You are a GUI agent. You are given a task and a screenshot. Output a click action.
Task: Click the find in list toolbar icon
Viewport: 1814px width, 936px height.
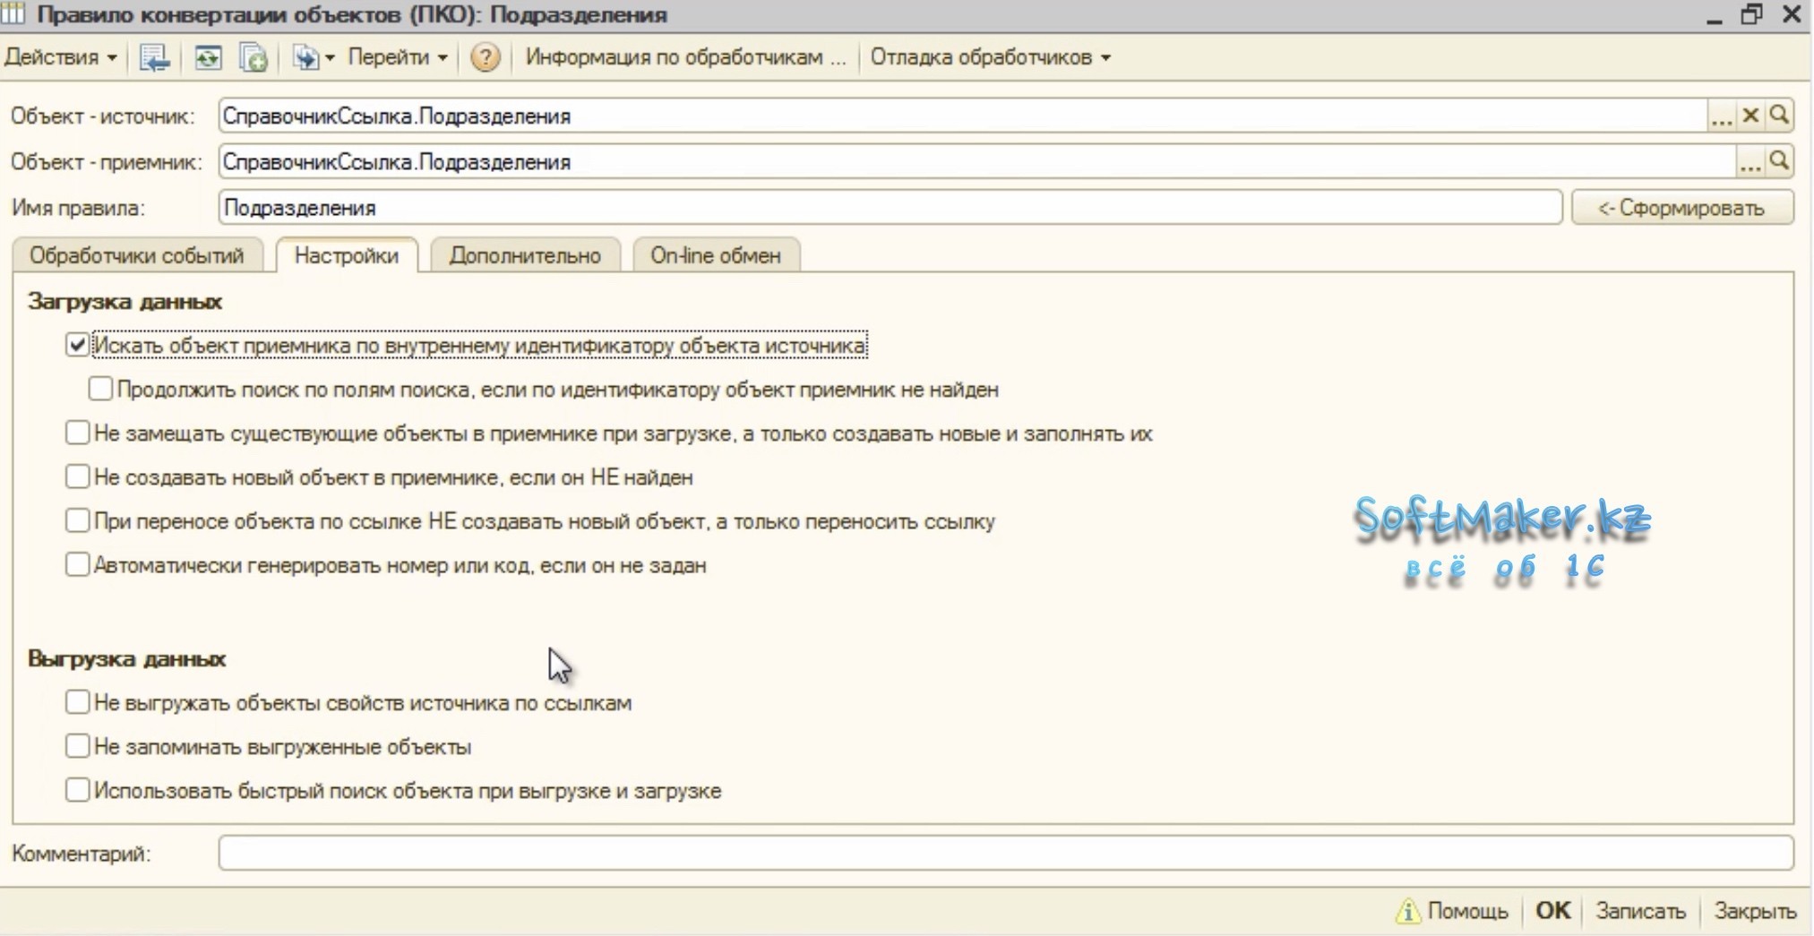pos(155,58)
